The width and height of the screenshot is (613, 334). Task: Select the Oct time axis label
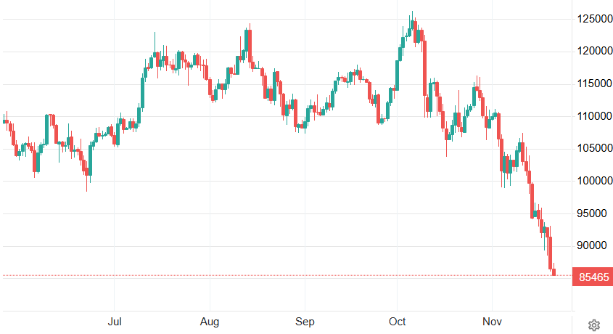(397, 320)
